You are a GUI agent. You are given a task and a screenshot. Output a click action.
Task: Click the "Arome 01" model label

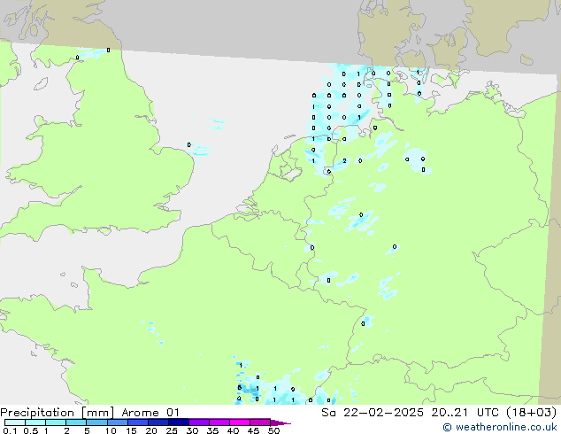pyautogui.click(x=150, y=413)
